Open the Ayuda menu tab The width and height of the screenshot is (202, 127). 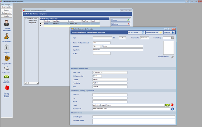pyautogui.click(x=7, y=16)
